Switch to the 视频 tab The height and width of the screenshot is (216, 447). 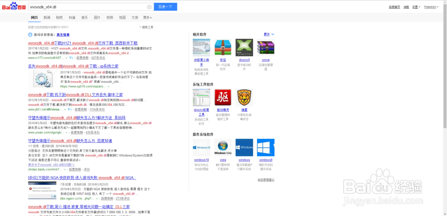(x=110, y=17)
